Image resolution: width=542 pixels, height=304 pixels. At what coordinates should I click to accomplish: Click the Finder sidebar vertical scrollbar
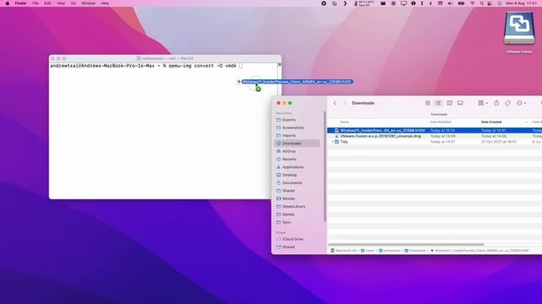[x=324, y=166]
